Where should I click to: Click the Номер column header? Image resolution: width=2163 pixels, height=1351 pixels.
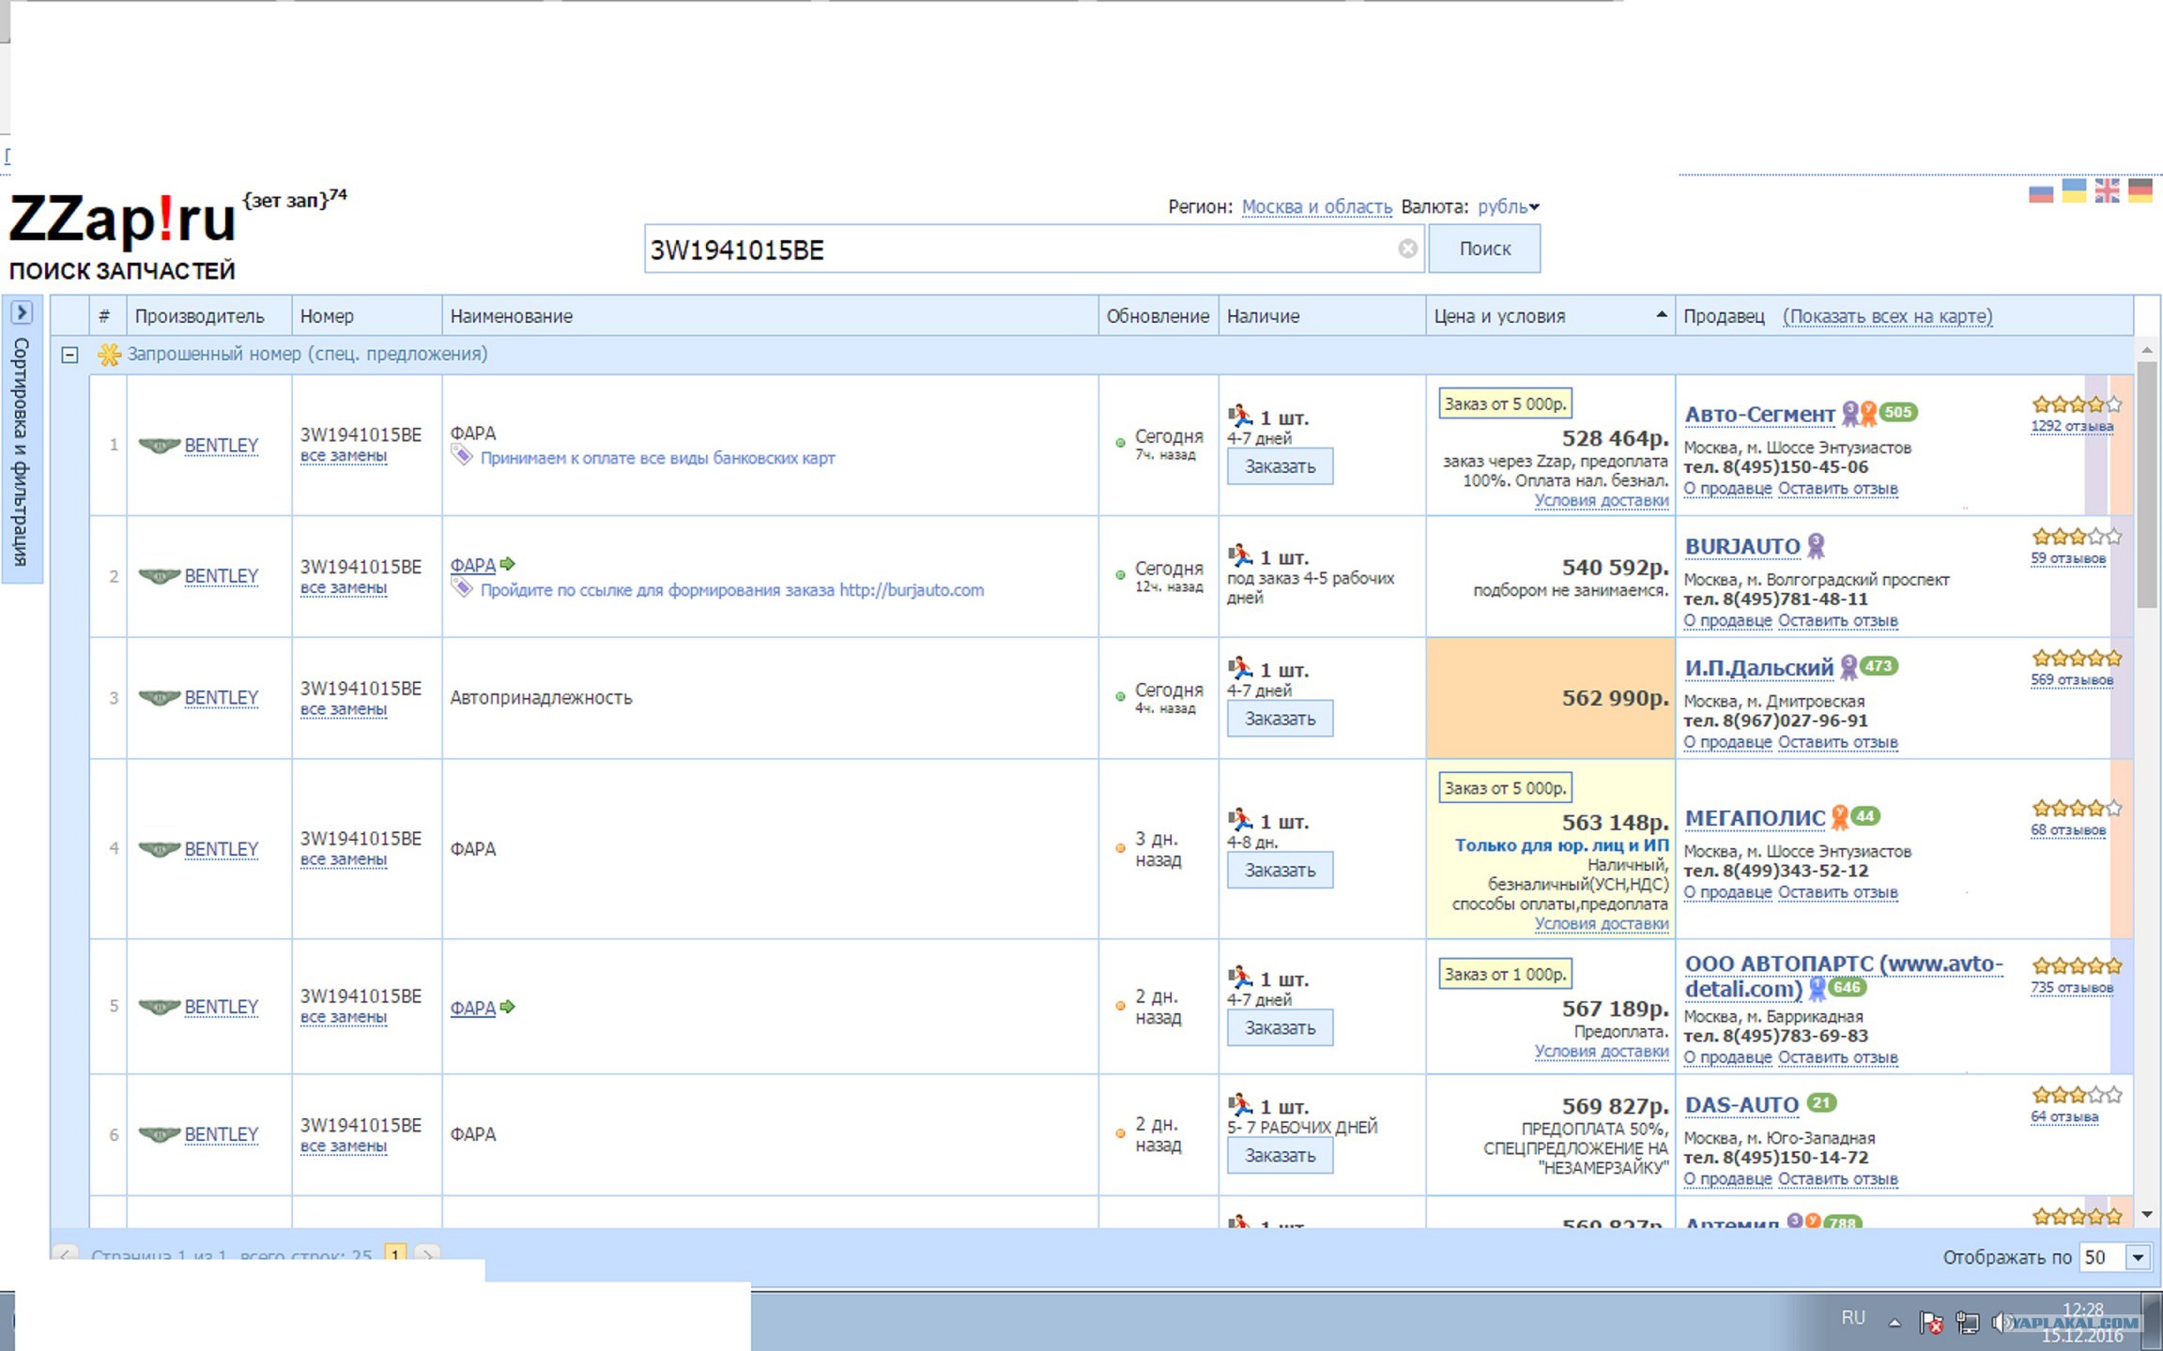coord(366,316)
